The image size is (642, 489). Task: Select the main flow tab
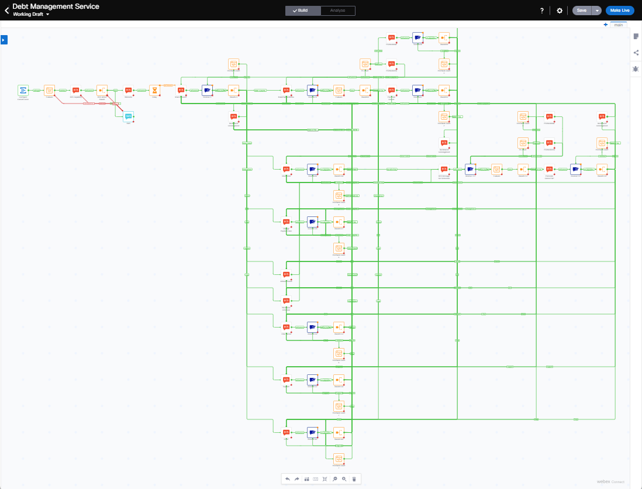pyautogui.click(x=618, y=25)
